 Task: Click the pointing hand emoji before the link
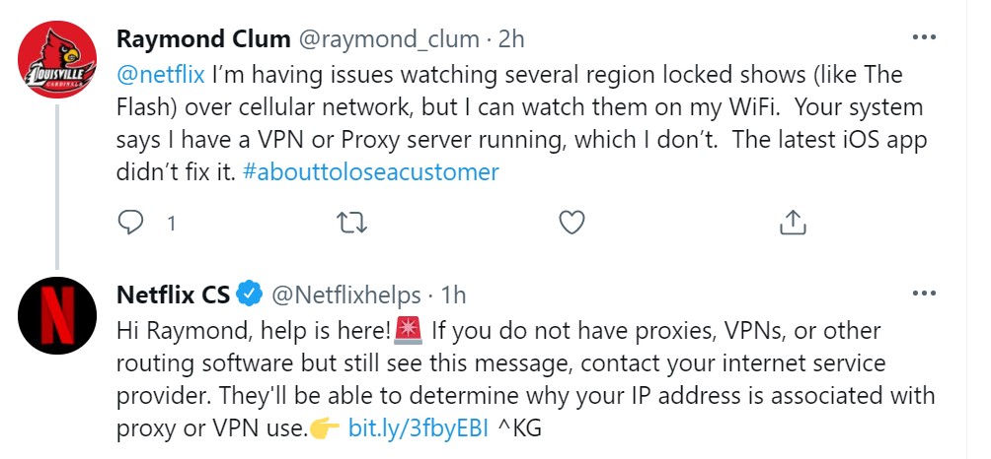[x=325, y=428]
